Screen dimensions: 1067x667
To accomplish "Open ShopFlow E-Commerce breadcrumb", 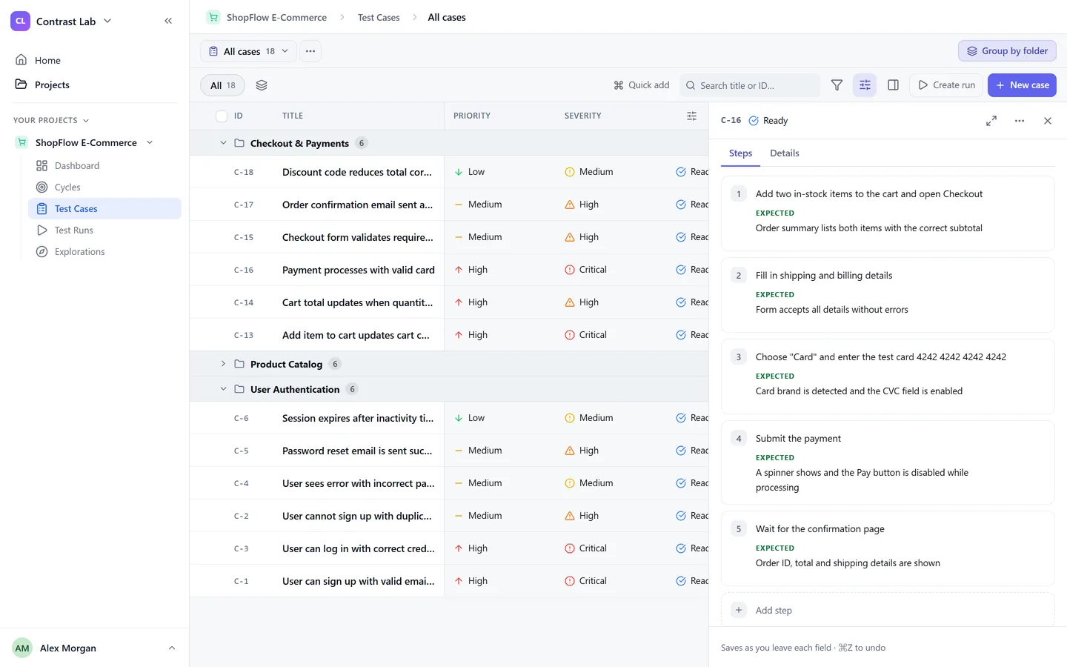I will click(x=267, y=17).
